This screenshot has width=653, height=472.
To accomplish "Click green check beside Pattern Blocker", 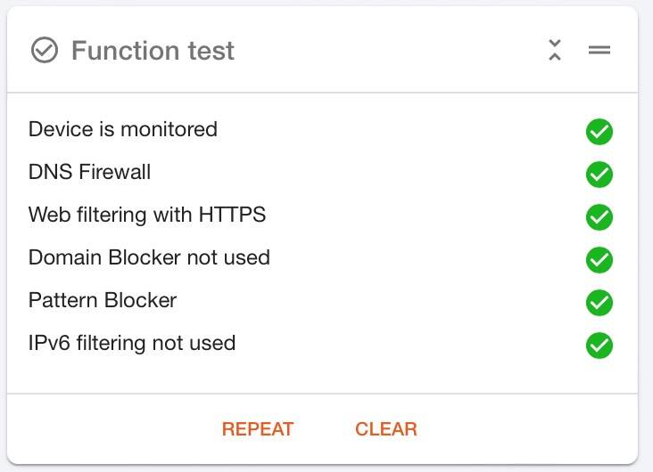I will (599, 302).
